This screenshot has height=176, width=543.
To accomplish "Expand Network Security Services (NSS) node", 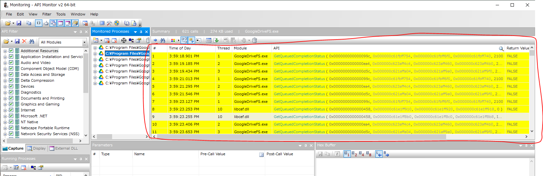I will pos(5,134).
